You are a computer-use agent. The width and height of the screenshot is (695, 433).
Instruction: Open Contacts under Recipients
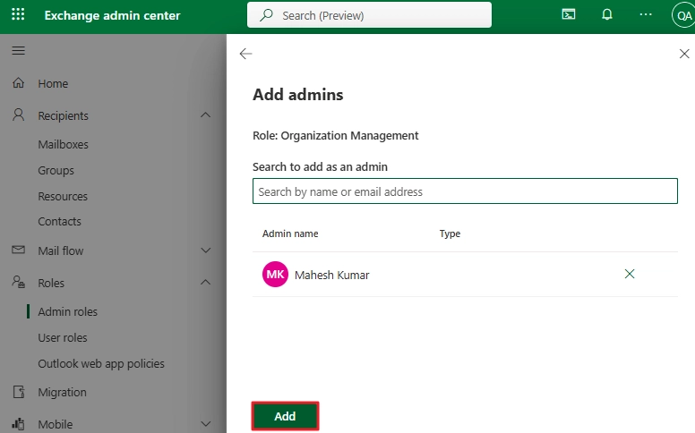click(x=59, y=221)
